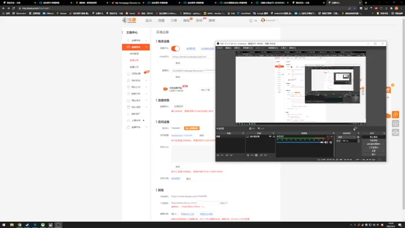This screenshot has width=405, height=228.
Task: Open source properties gear in OBS Sources footer
Action: tap(256, 155)
